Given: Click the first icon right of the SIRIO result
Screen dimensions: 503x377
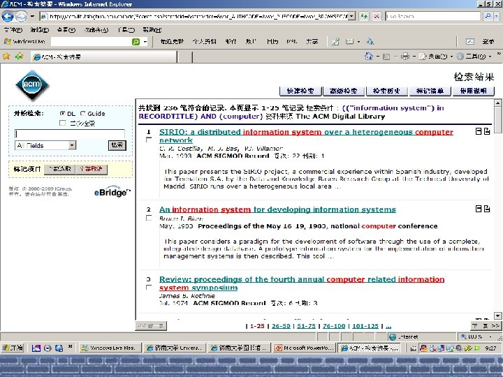Looking at the screenshot, I should click(479, 131).
